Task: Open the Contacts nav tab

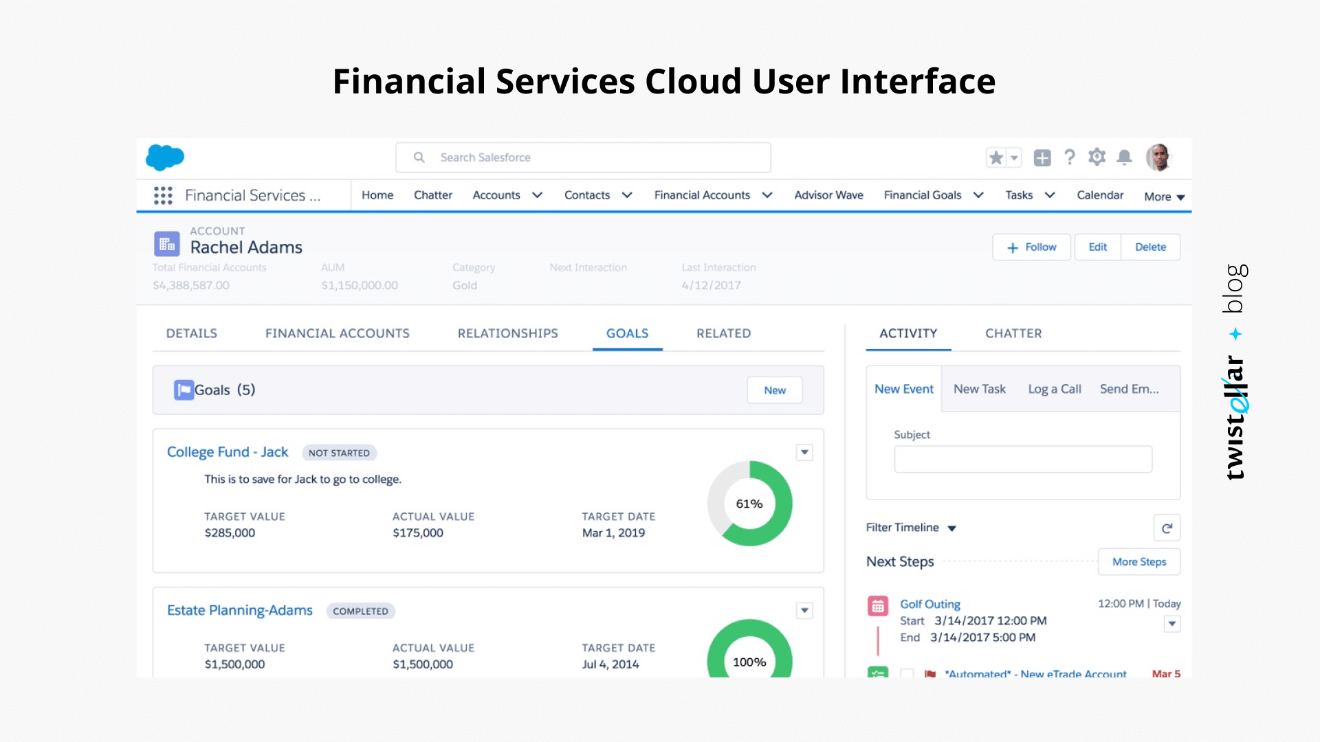Action: click(587, 195)
